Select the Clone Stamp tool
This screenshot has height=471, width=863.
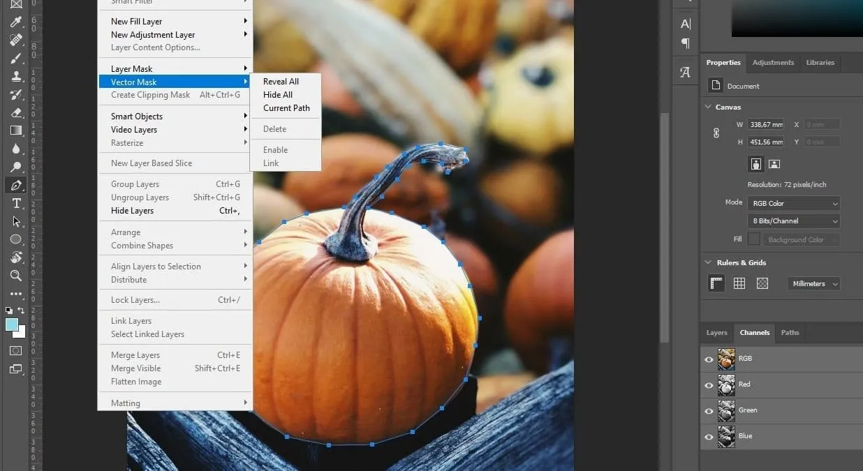coord(15,77)
